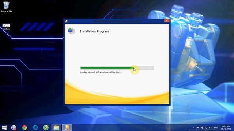Launch the clock-faced app pinned to the taskbar
This screenshot has height=131, width=234.
[x=14, y=128]
